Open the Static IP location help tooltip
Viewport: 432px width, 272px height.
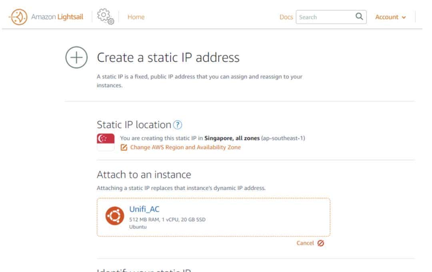pyautogui.click(x=177, y=124)
